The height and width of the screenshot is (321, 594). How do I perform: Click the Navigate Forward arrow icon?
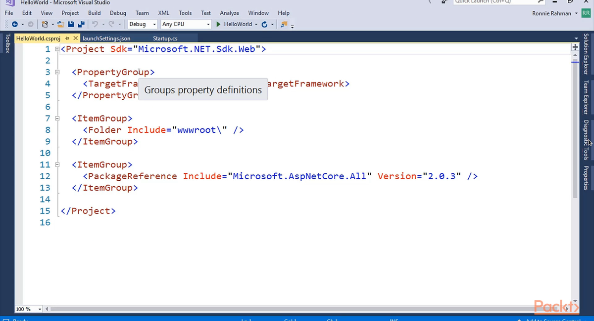30,24
